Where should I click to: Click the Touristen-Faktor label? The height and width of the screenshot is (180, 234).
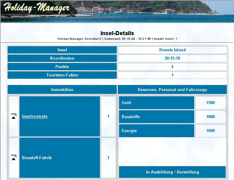click(62, 75)
